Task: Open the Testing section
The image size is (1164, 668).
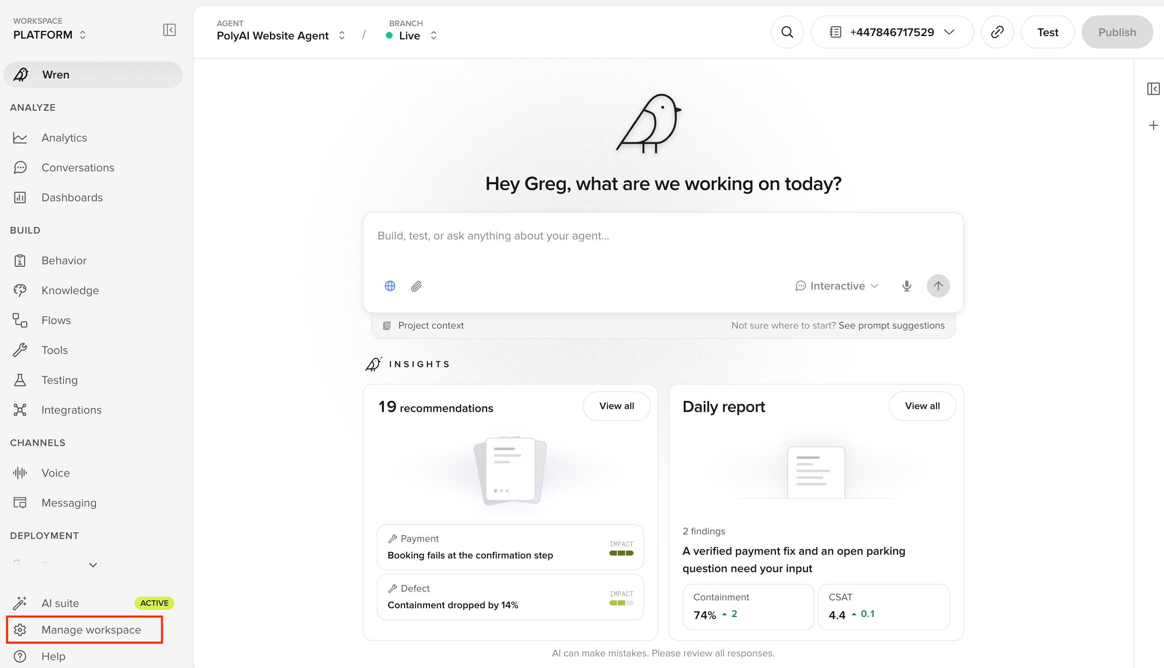Action: [x=59, y=380]
